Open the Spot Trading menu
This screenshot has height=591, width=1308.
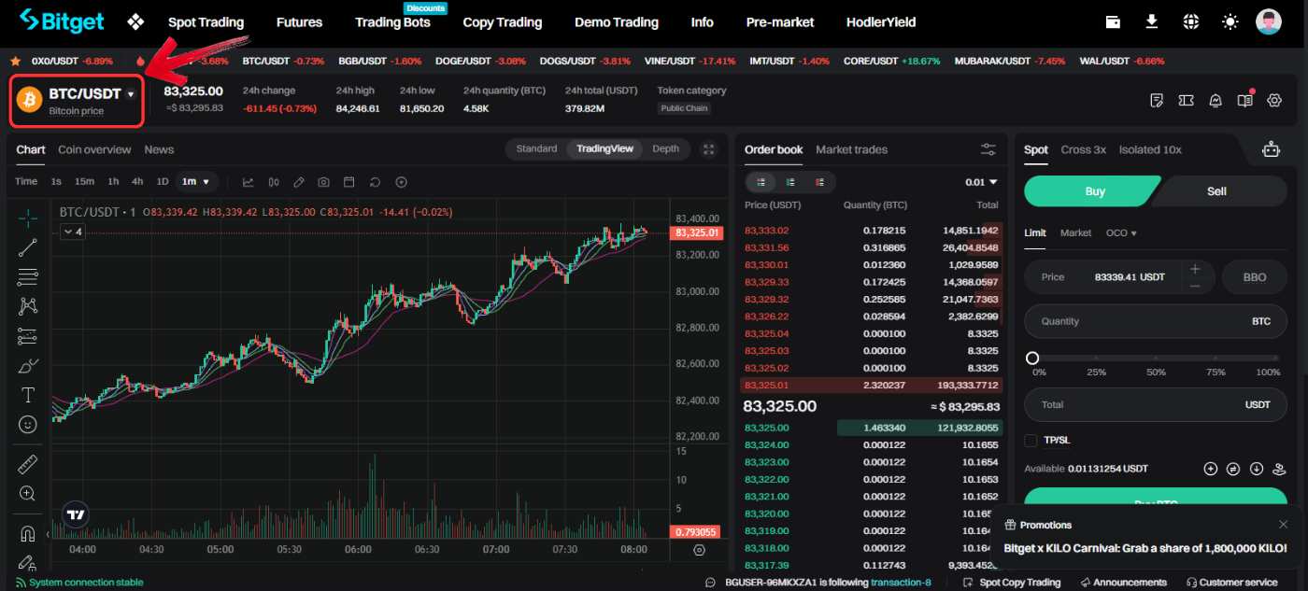click(x=206, y=22)
